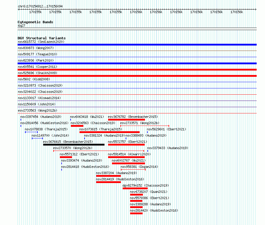This screenshot has width=265, height=225.
Task: Click nsv6063418 (Wu2021) label
Action: 87,117
